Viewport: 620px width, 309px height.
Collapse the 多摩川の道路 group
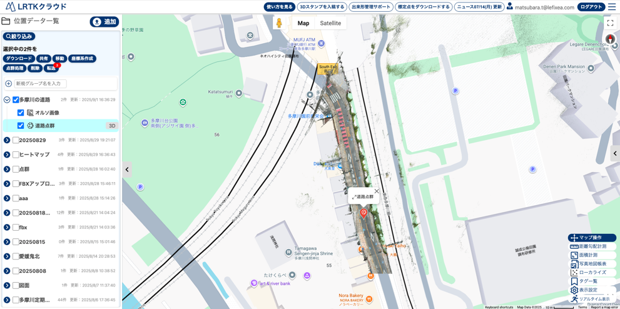7,99
